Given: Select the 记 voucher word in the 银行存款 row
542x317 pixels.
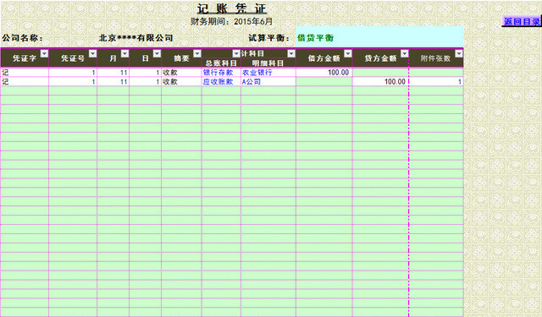Looking at the screenshot, I should click(25, 73).
